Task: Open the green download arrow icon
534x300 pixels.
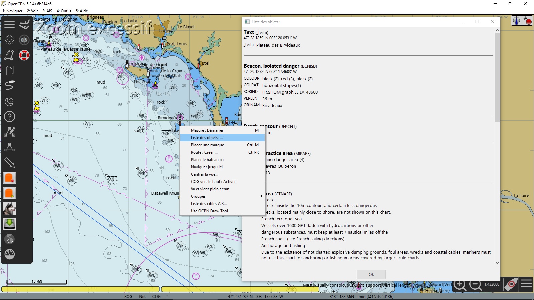Action: [x=9, y=224]
